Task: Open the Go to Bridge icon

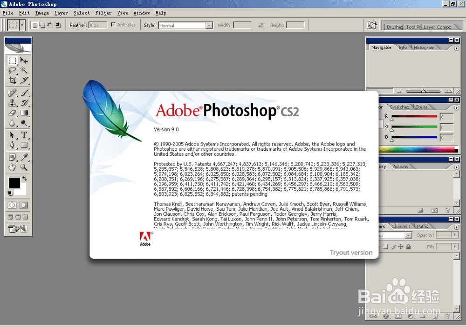Action: [x=371, y=25]
